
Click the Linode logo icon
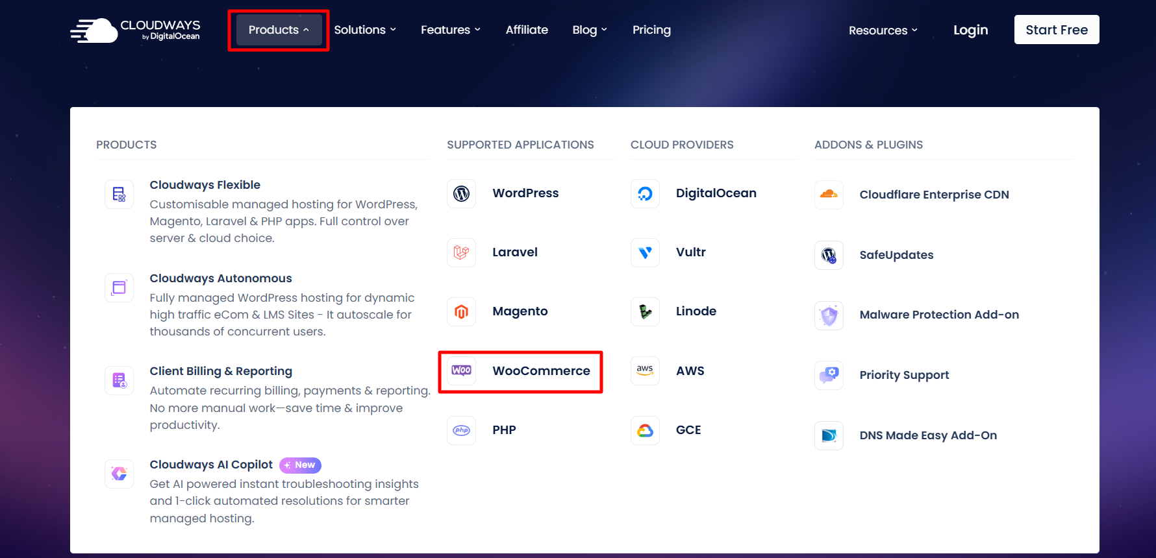point(645,311)
